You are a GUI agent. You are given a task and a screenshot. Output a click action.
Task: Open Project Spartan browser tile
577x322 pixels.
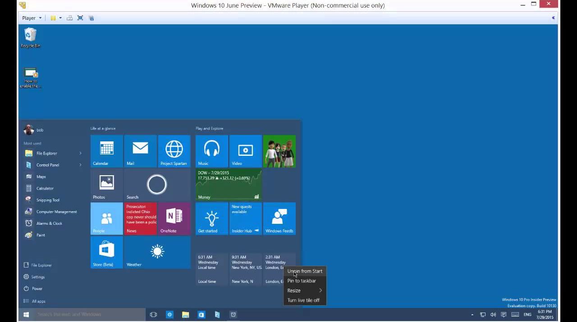coord(174,151)
